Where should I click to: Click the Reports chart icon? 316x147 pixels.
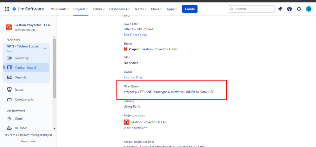pos(9,77)
